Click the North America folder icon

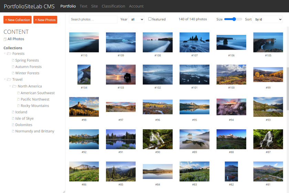14,86
